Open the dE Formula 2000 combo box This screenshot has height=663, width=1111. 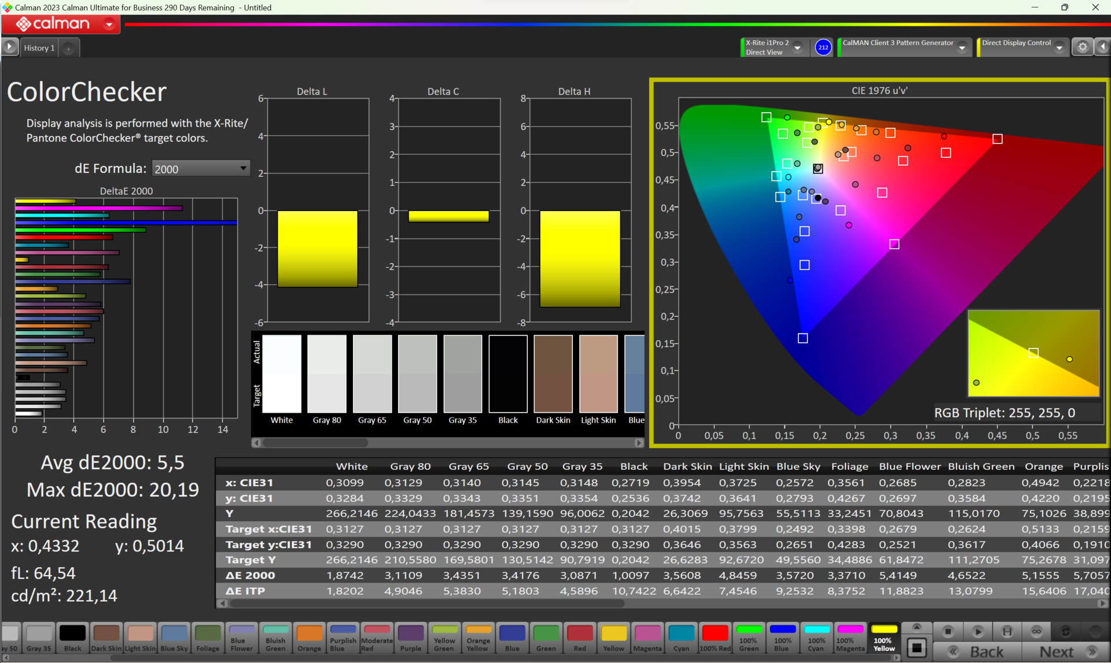point(200,169)
